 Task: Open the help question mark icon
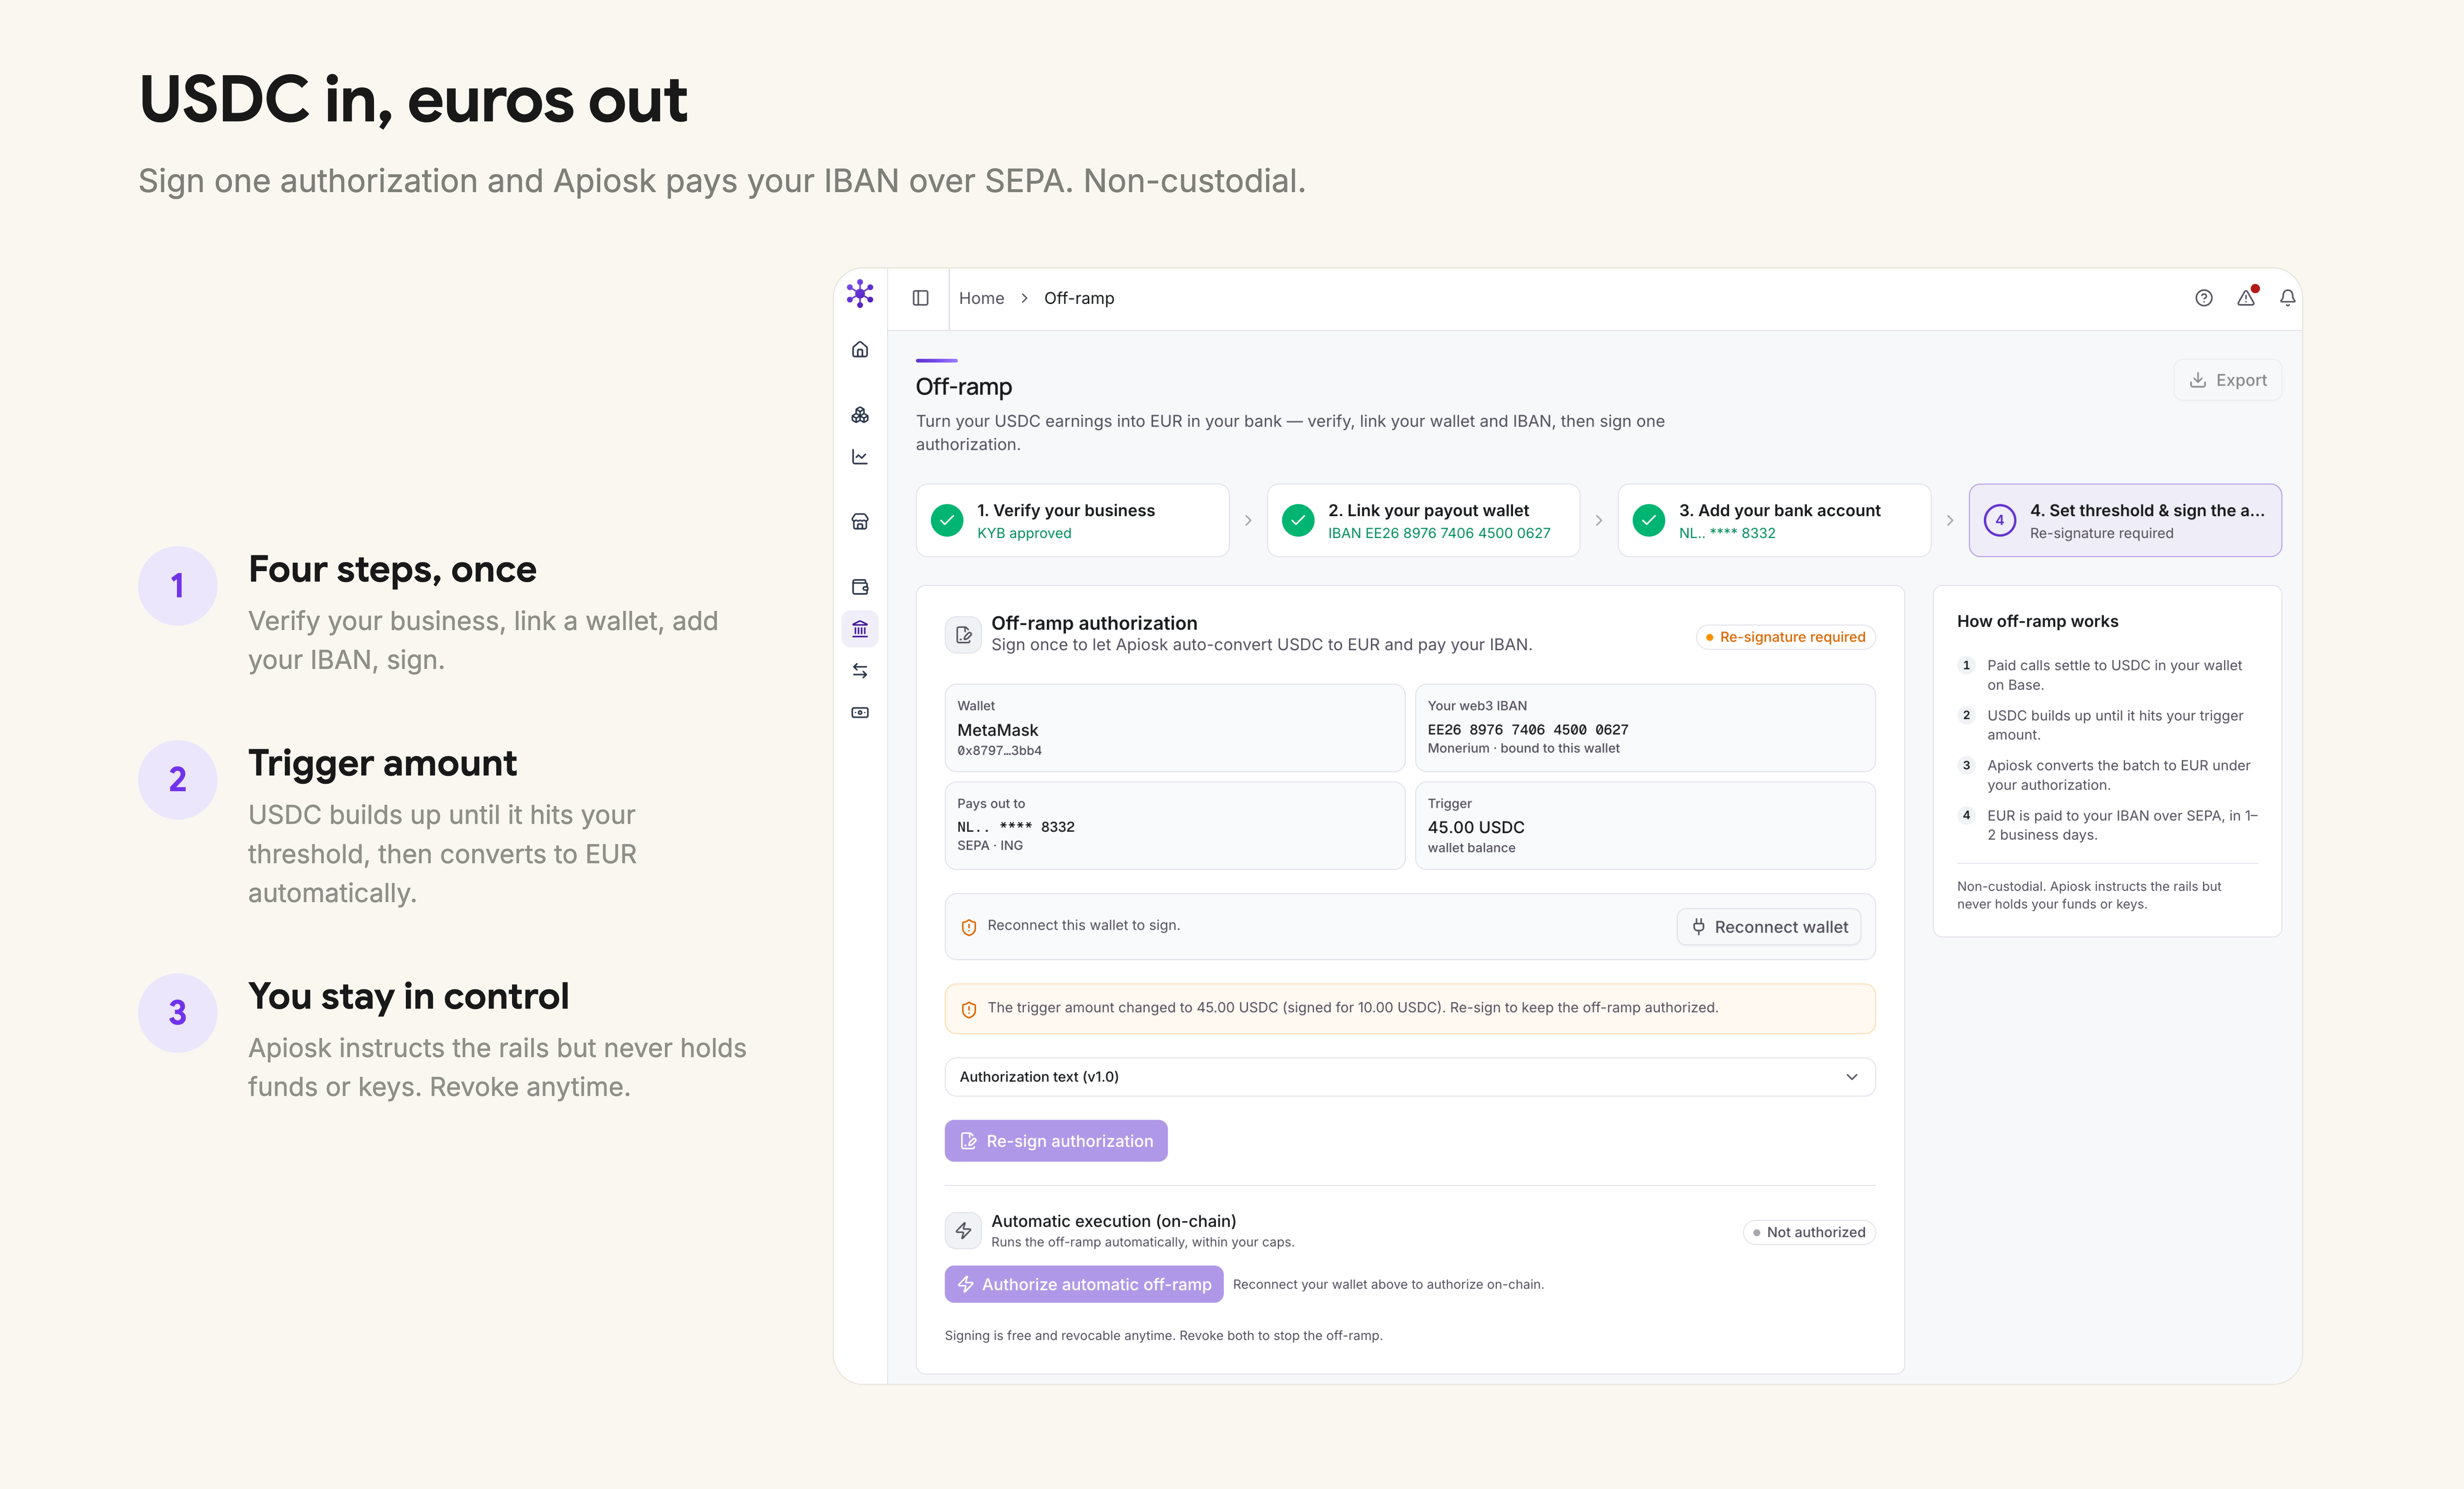coord(2204,298)
